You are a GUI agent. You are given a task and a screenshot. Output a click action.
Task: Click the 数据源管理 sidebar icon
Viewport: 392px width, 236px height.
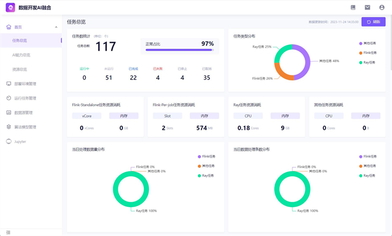pyautogui.click(x=9, y=113)
